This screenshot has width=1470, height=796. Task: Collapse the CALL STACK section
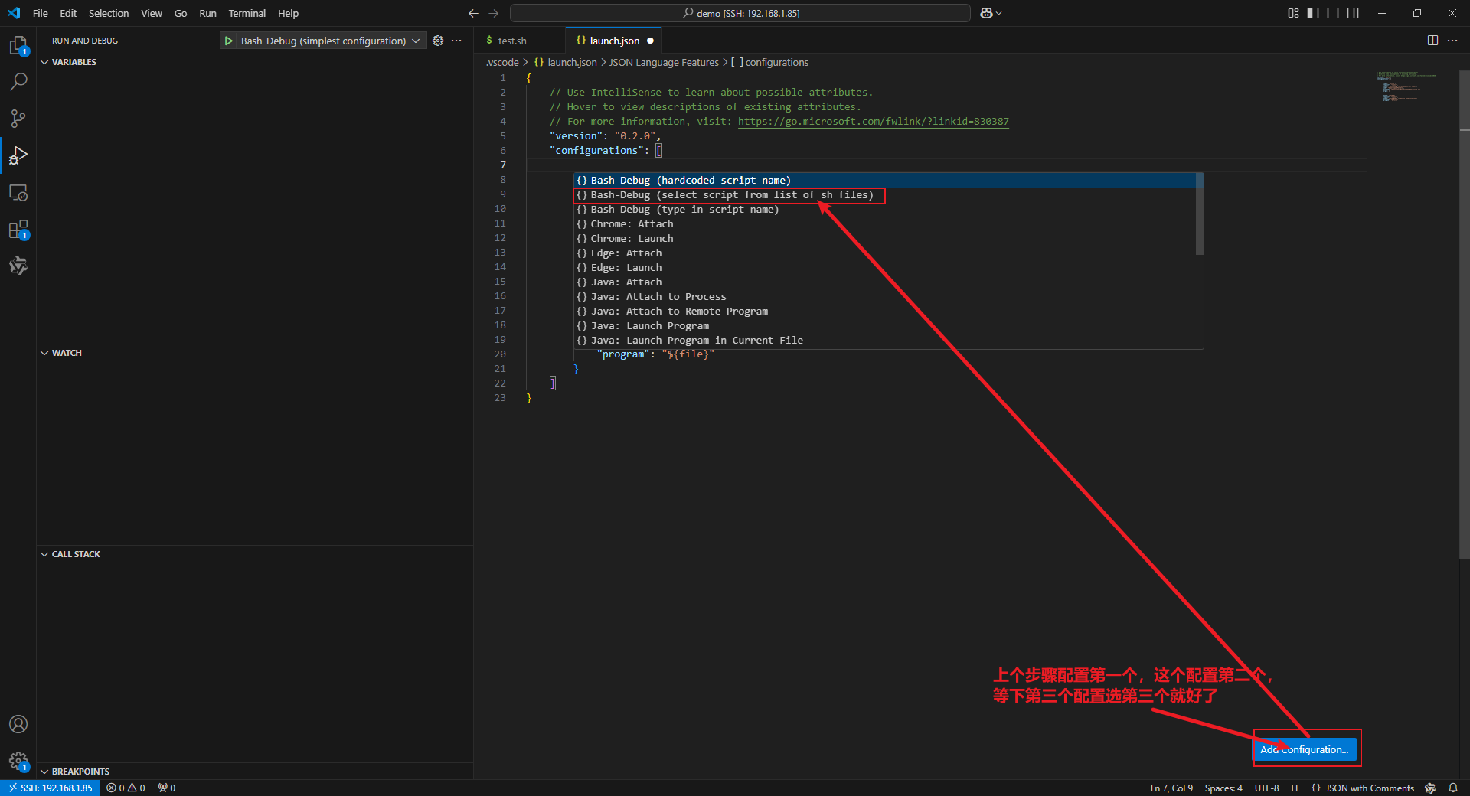tap(70, 554)
